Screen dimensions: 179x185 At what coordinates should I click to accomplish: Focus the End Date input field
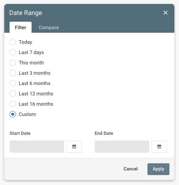coord(122,147)
